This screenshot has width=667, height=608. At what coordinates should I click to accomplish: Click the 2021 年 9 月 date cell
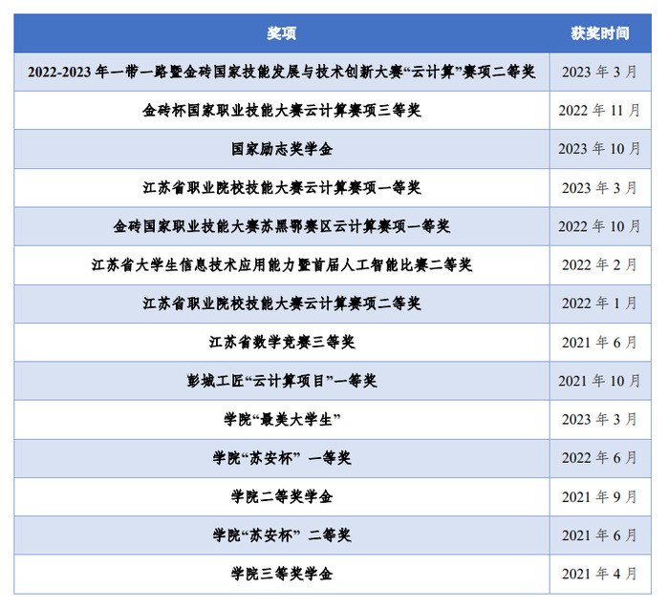point(599,496)
